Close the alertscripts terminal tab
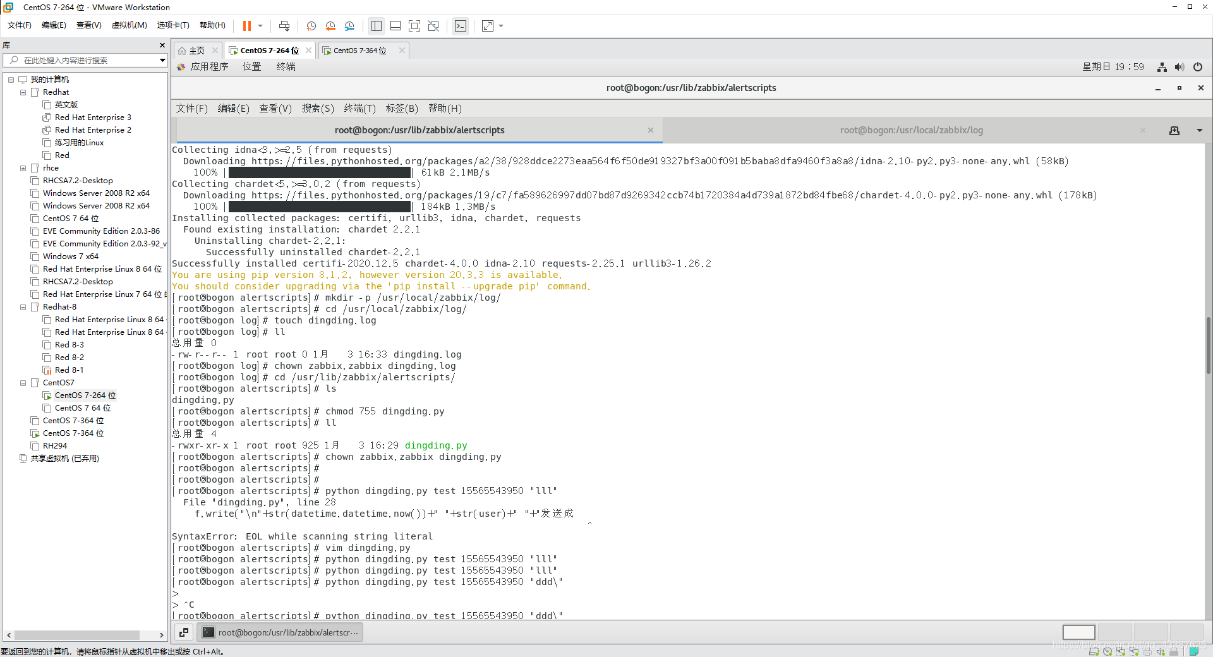Viewport: 1213px width, 657px height. click(651, 130)
